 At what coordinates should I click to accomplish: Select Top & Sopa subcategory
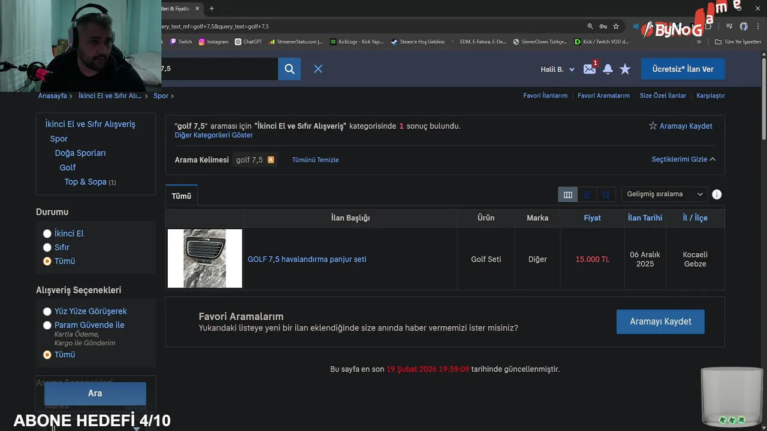click(86, 182)
